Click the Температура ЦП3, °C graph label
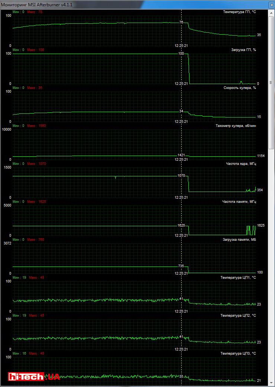The width and height of the screenshot is (275, 387). click(x=238, y=354)
